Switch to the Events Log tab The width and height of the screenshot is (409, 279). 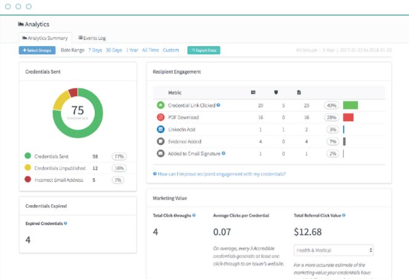click(92, 38)
